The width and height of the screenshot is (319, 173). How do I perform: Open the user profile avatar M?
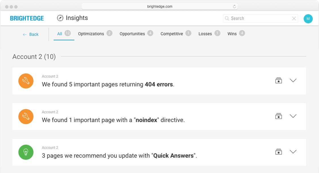308,19
